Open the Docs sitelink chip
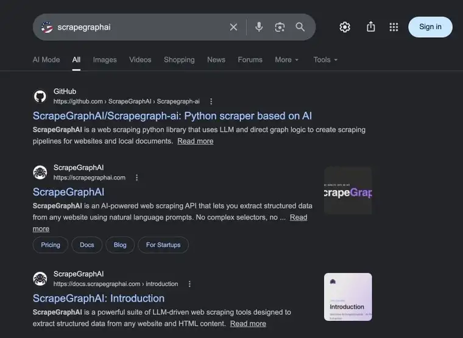The image size is (463, 338). tap(87, 245)
